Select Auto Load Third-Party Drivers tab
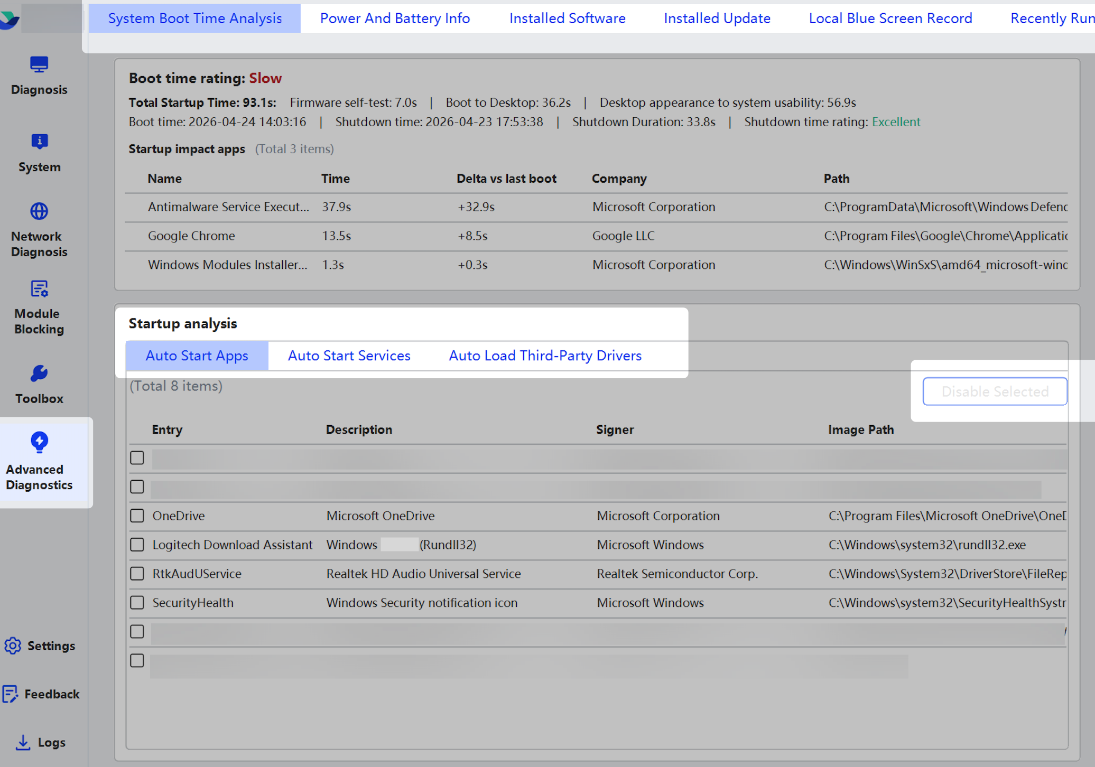 pyautogui.click(x=545, y=356)
